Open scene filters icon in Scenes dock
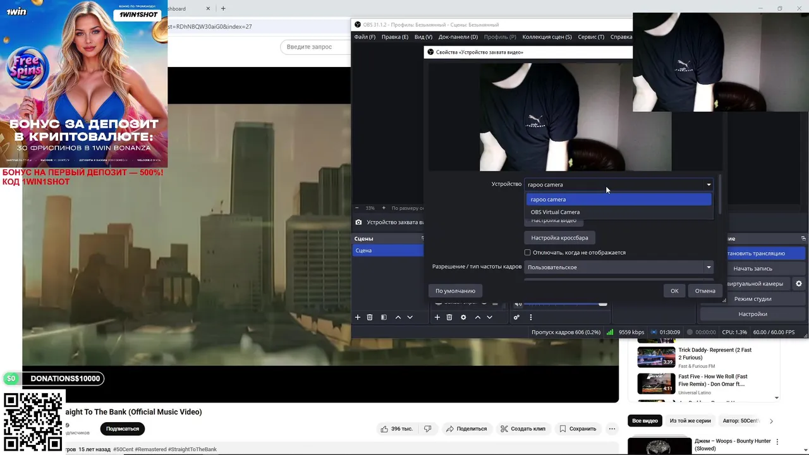Image resolution: width=809 pixels, height=455 pixels. [384, 317]
